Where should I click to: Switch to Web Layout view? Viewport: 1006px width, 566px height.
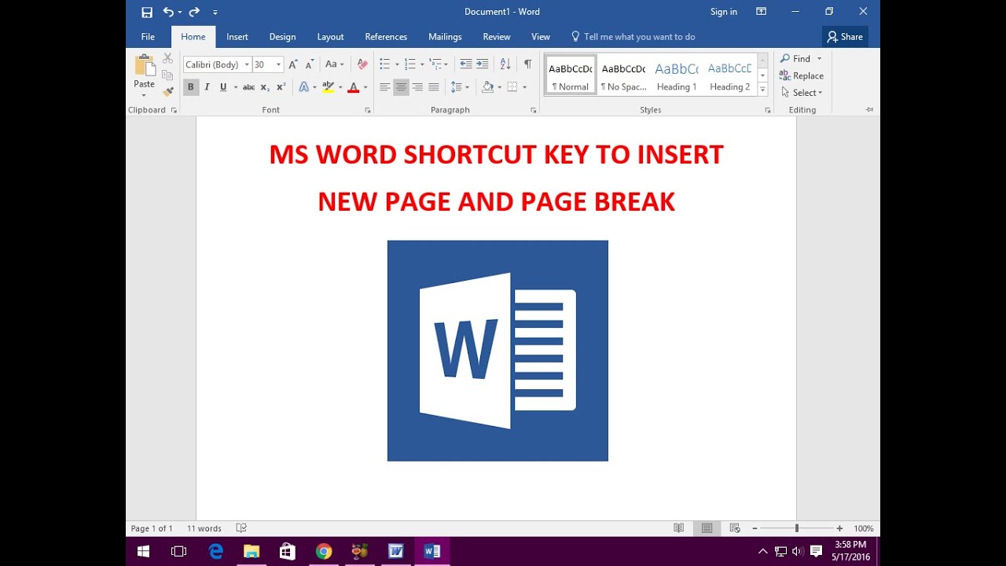coord(735,528)
